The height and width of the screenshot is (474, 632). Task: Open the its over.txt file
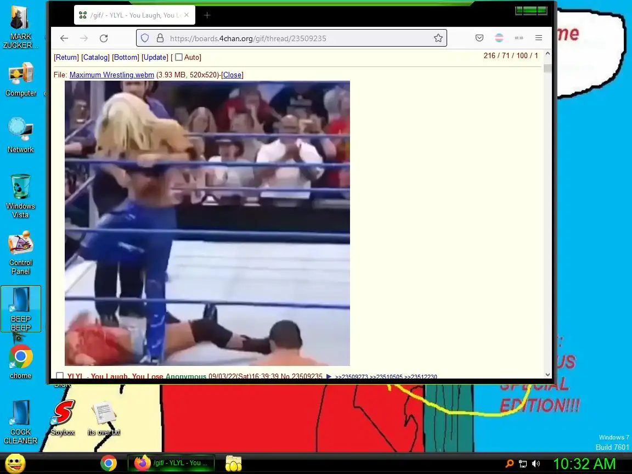pos(104,418)
